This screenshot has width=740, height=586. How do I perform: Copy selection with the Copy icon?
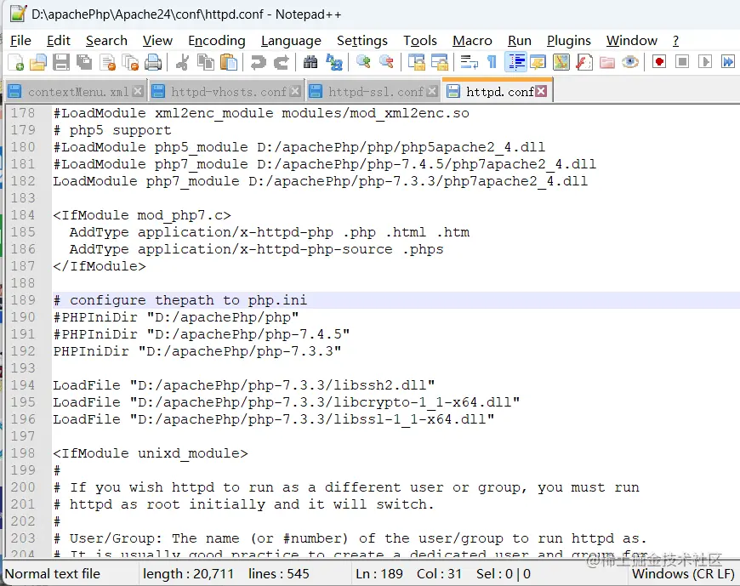click(205, 62)
